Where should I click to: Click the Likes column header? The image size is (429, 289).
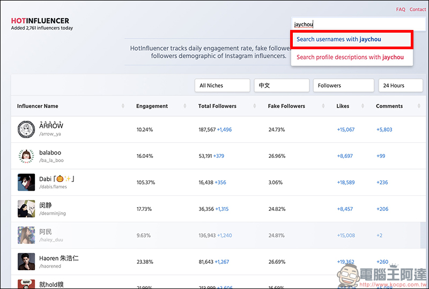[x=343, y=106]
